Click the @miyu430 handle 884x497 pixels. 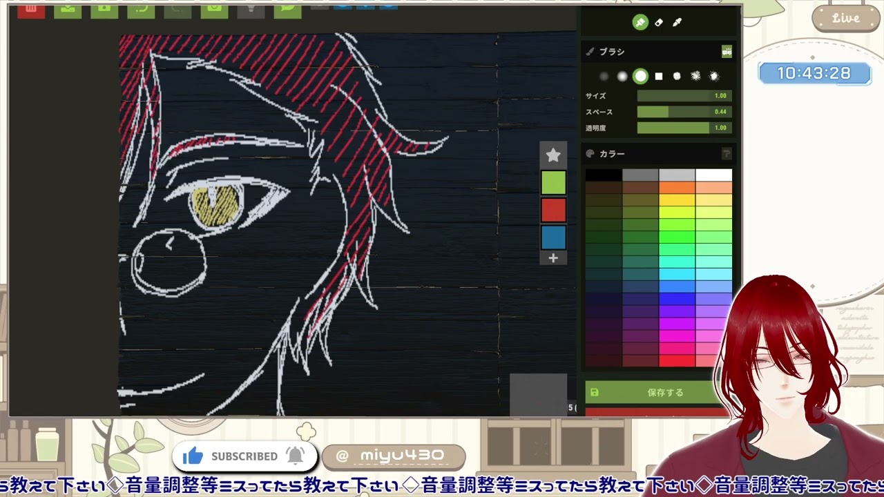(394, 456)
